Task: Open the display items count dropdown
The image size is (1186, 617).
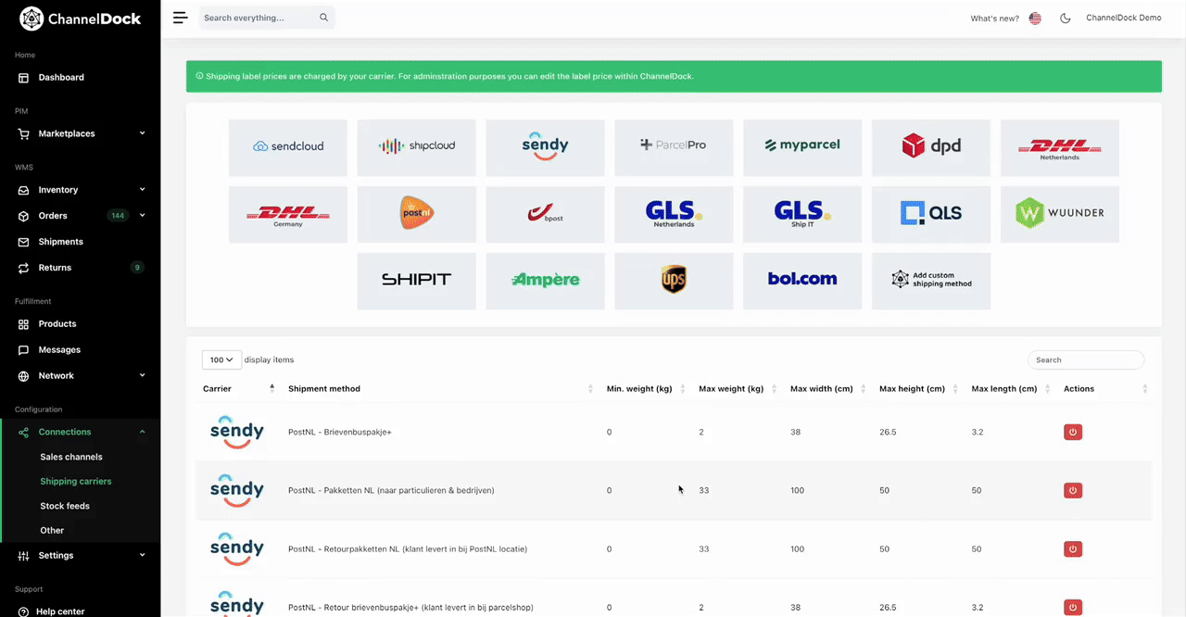Action: 221,359
